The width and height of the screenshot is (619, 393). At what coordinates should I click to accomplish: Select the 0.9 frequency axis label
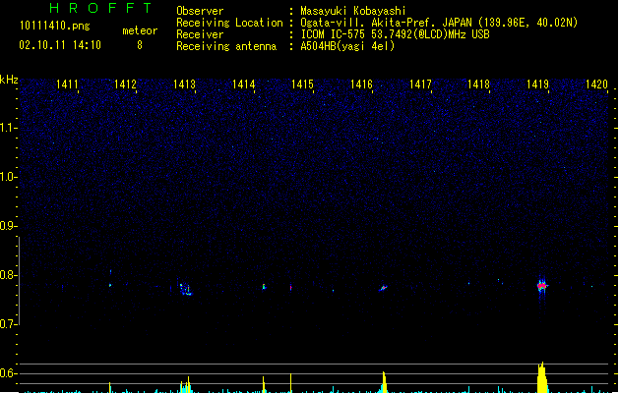(8, 226)
